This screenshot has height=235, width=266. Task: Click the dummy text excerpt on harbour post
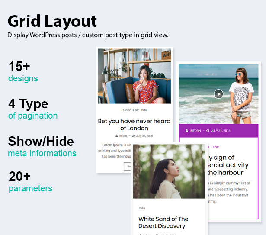point(228,192)
